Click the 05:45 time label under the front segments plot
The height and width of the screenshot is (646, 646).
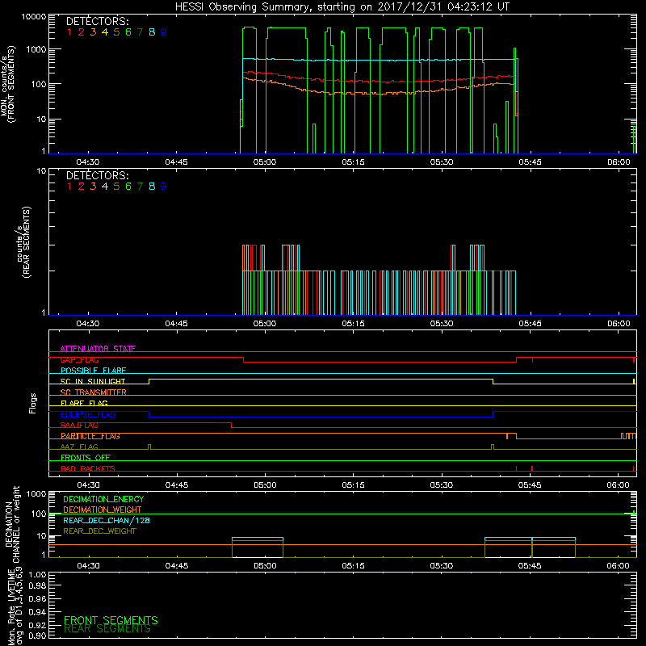coord(531,162)
